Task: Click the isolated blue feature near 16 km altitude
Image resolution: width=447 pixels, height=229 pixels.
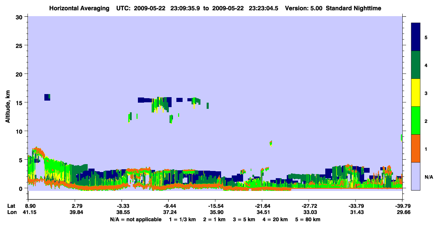Action: pos(47,97)
